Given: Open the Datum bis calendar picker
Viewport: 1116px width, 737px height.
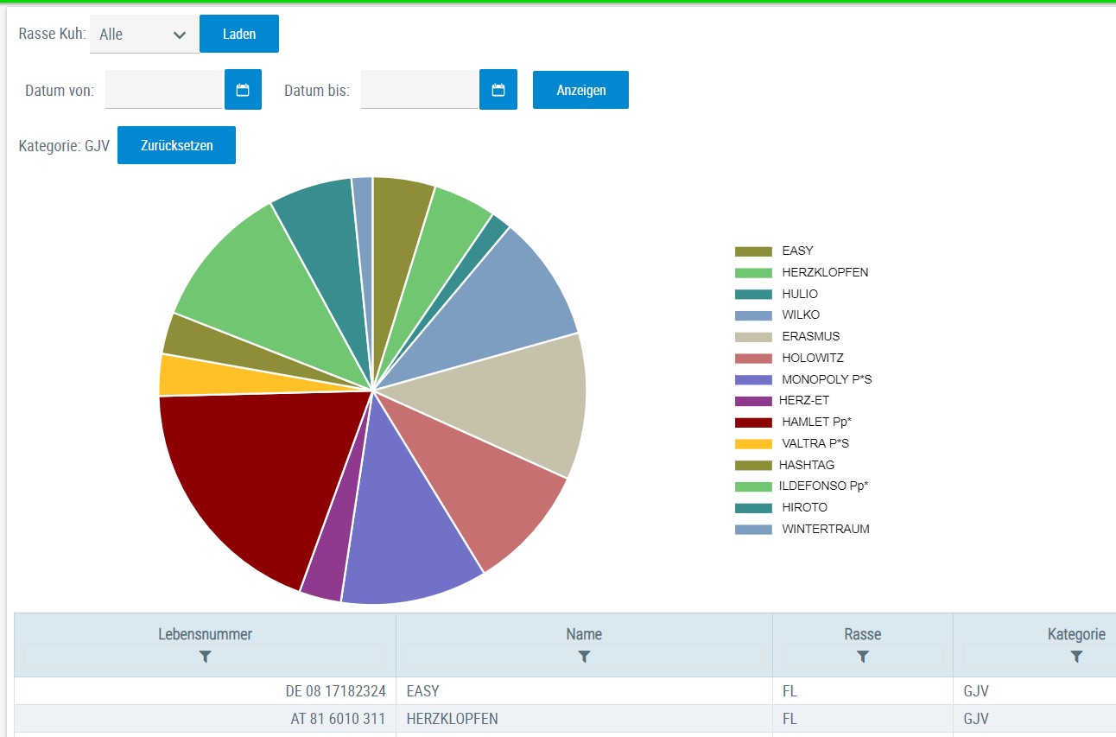Looking at the screenshot, I should pyautogui.click(x=498, y=90).
